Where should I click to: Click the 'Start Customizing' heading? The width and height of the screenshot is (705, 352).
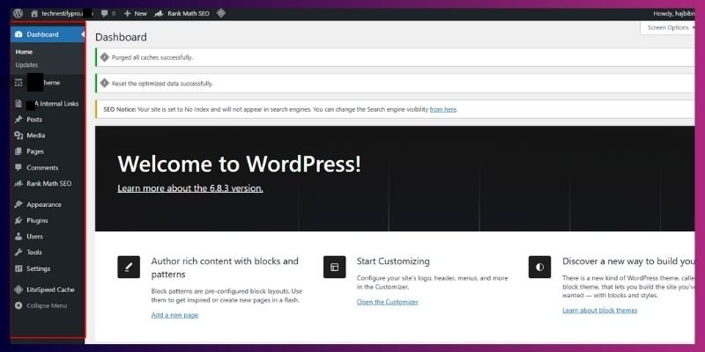pos(393,261)
